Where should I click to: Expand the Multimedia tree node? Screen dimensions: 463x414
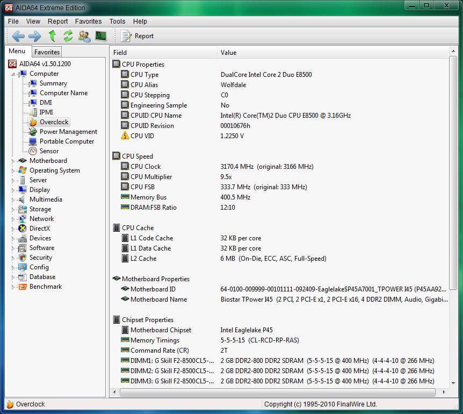(13, 200)
